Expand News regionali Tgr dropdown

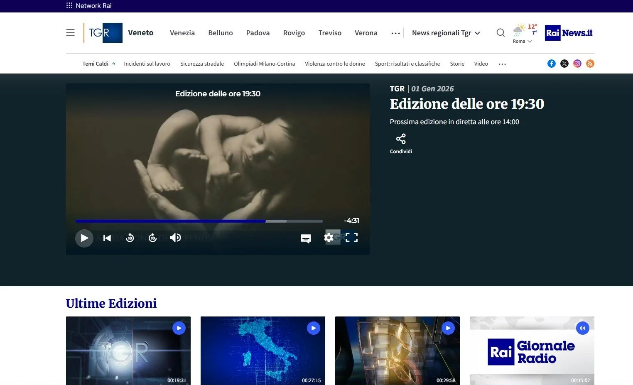[446, 33]
